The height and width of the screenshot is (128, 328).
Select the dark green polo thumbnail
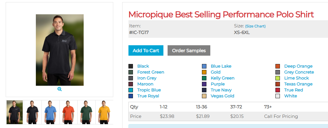pyautogui.click(x=86, y=112)
